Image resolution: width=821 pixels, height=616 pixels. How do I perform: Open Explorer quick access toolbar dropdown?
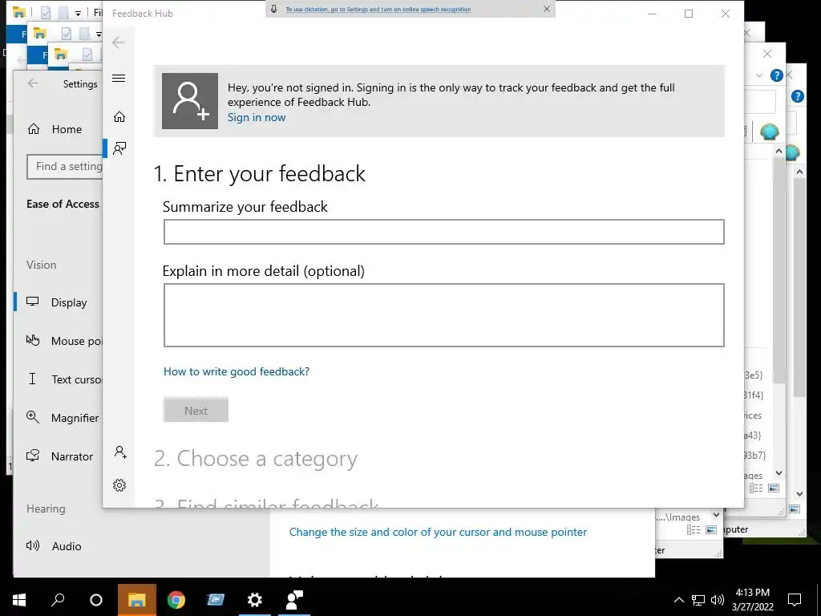[x=78, y=13]
